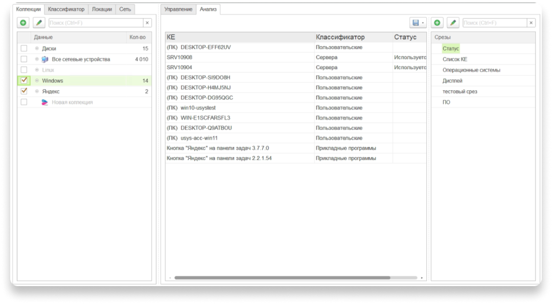Click the green add collection icon
The width and height of the screenshot is (552, 304).
point(23,23)
